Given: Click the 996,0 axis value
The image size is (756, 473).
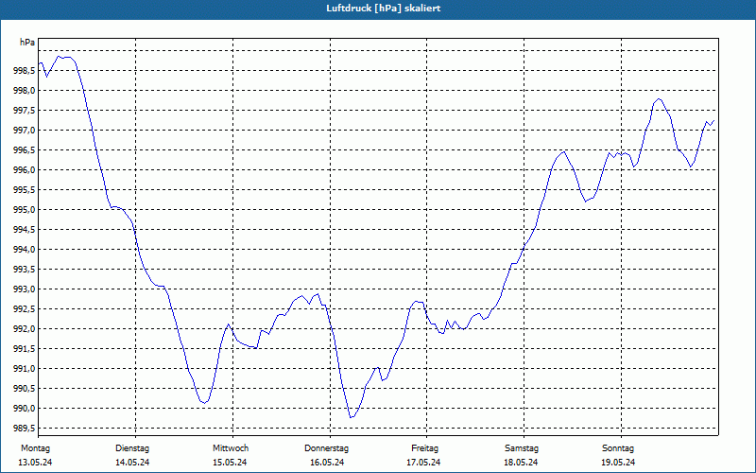Looking at the screenshot, I should pyautogui.click(x=24, y=170).
